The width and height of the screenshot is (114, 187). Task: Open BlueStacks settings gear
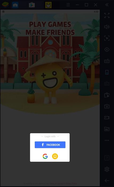click(107, 169)
